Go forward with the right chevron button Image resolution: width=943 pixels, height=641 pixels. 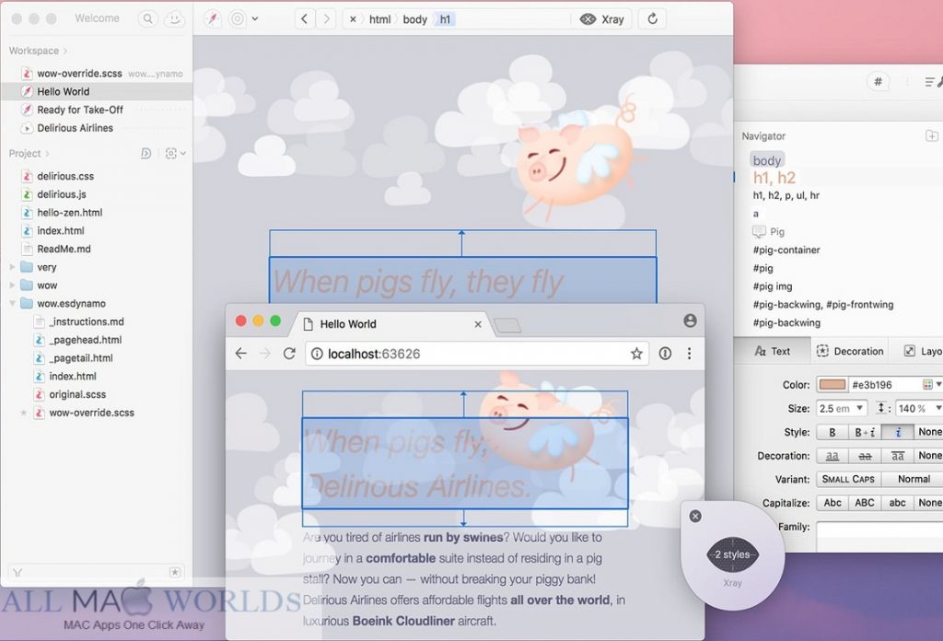[x=327, y=19]
